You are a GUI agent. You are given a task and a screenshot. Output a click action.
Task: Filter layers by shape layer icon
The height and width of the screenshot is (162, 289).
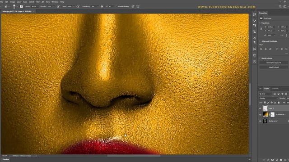pyautogui.click(x=286, y=94)
